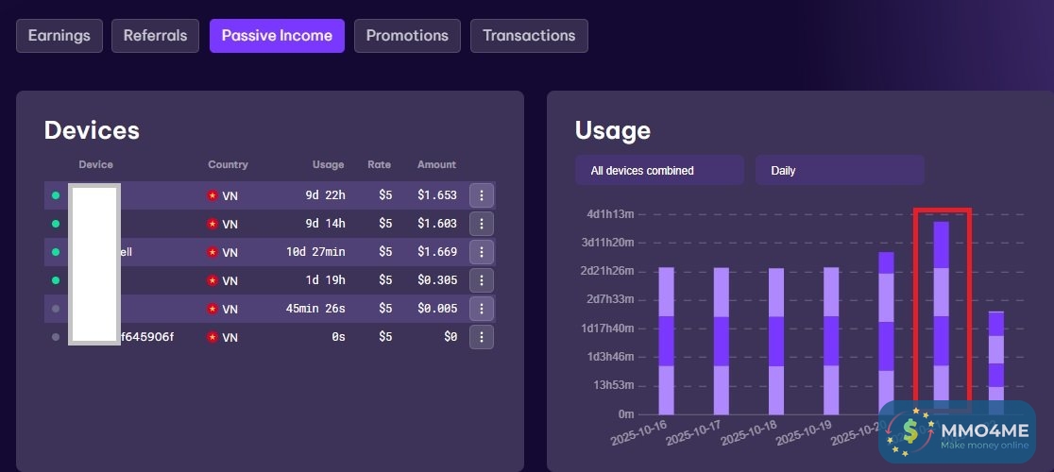Click the Passive Income tab

tap(277, 36)
